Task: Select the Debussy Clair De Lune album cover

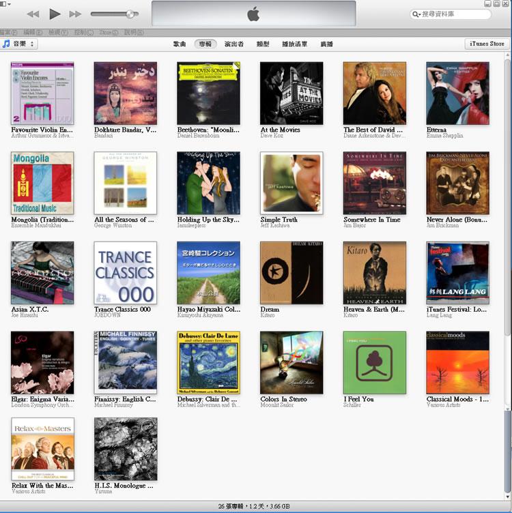Action: pyautogui.click(x=208, y=362)
